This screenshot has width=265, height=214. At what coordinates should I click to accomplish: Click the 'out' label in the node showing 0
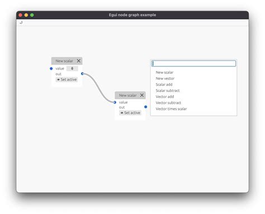pos(58,74)
